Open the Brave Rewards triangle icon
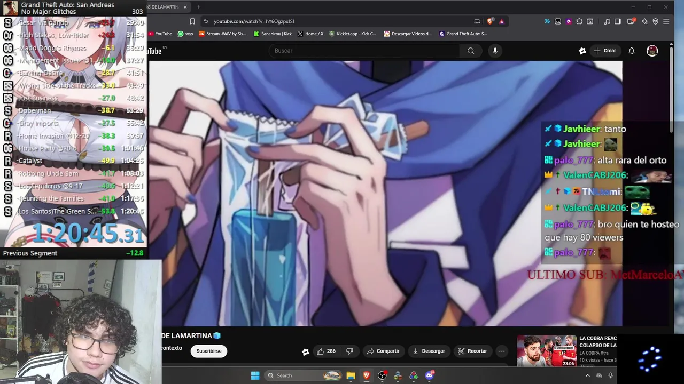684x384 pixels. coord(501,21)
